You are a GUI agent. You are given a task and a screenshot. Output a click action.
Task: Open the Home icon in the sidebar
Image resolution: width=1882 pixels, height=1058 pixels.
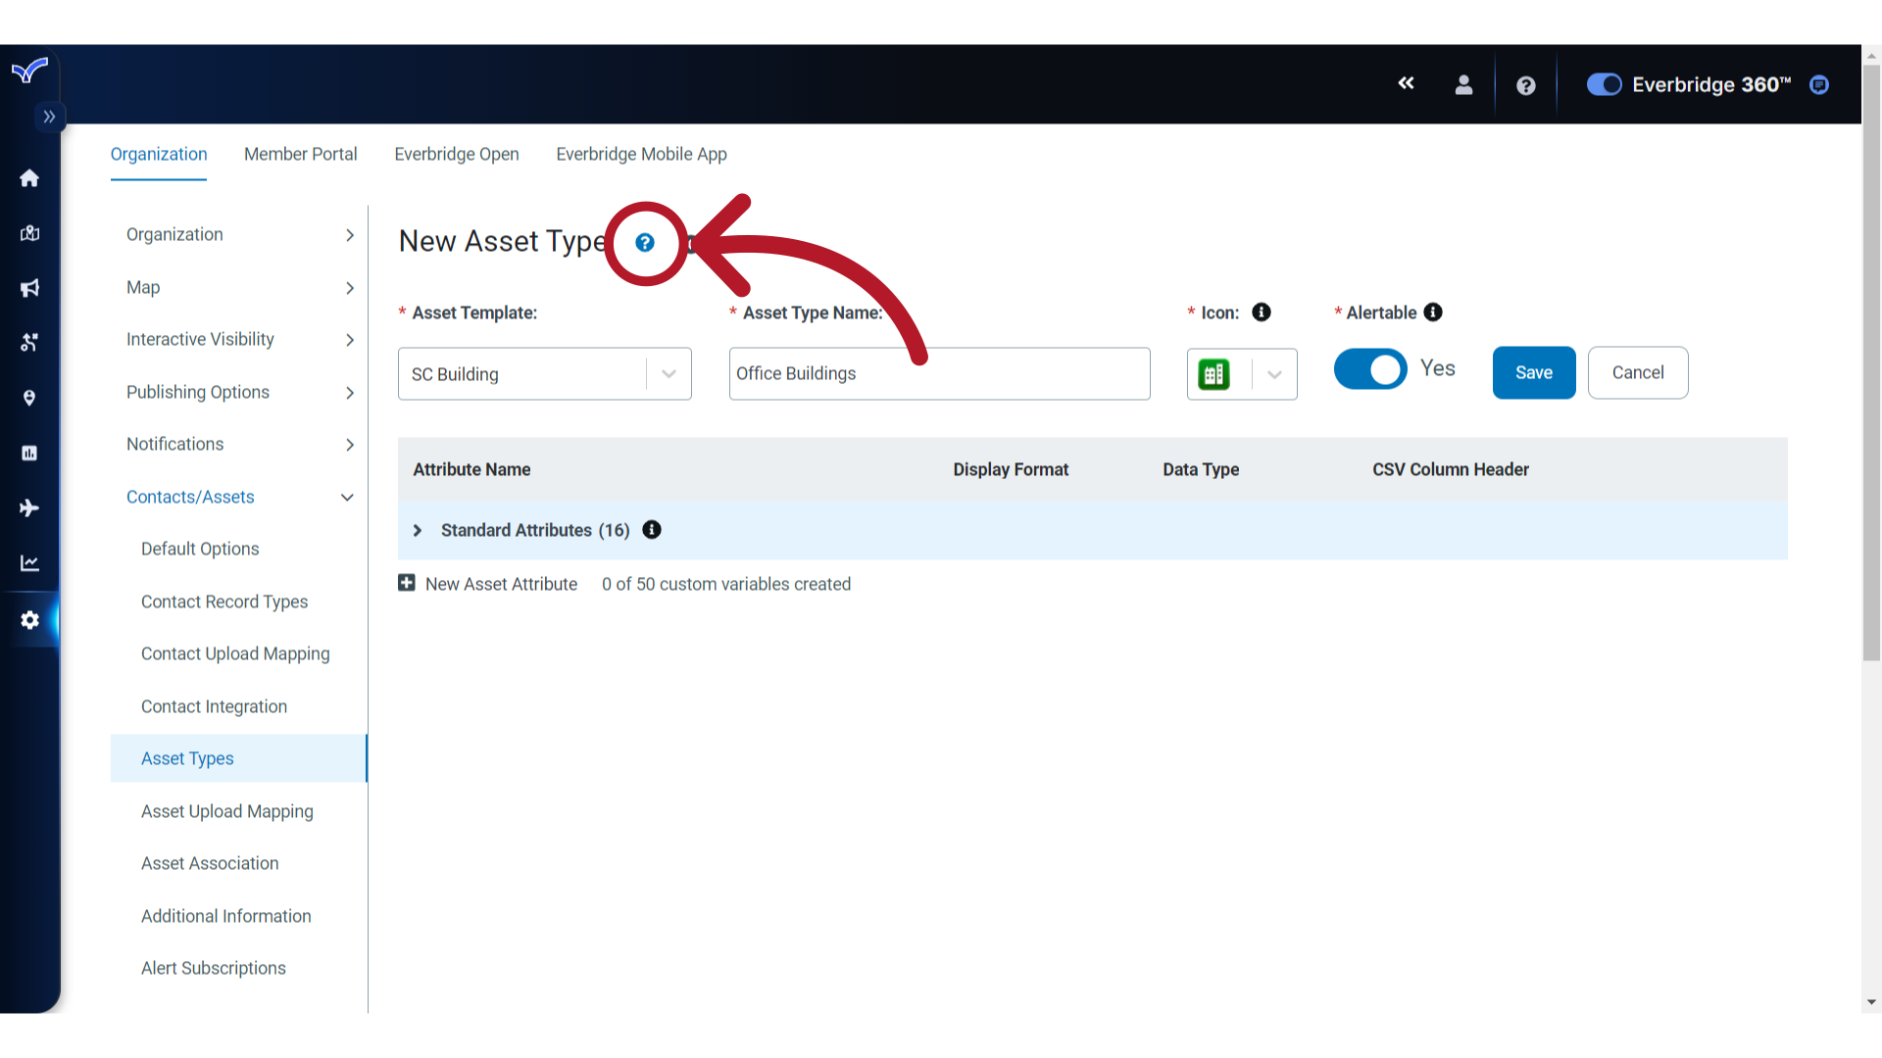click(x=29, y=178)
